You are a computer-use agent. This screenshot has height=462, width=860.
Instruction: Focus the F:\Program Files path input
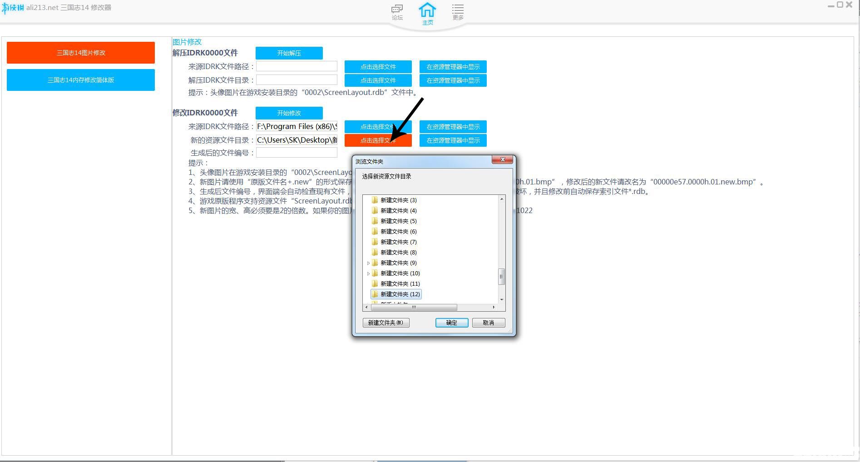(x=297, y=126)
